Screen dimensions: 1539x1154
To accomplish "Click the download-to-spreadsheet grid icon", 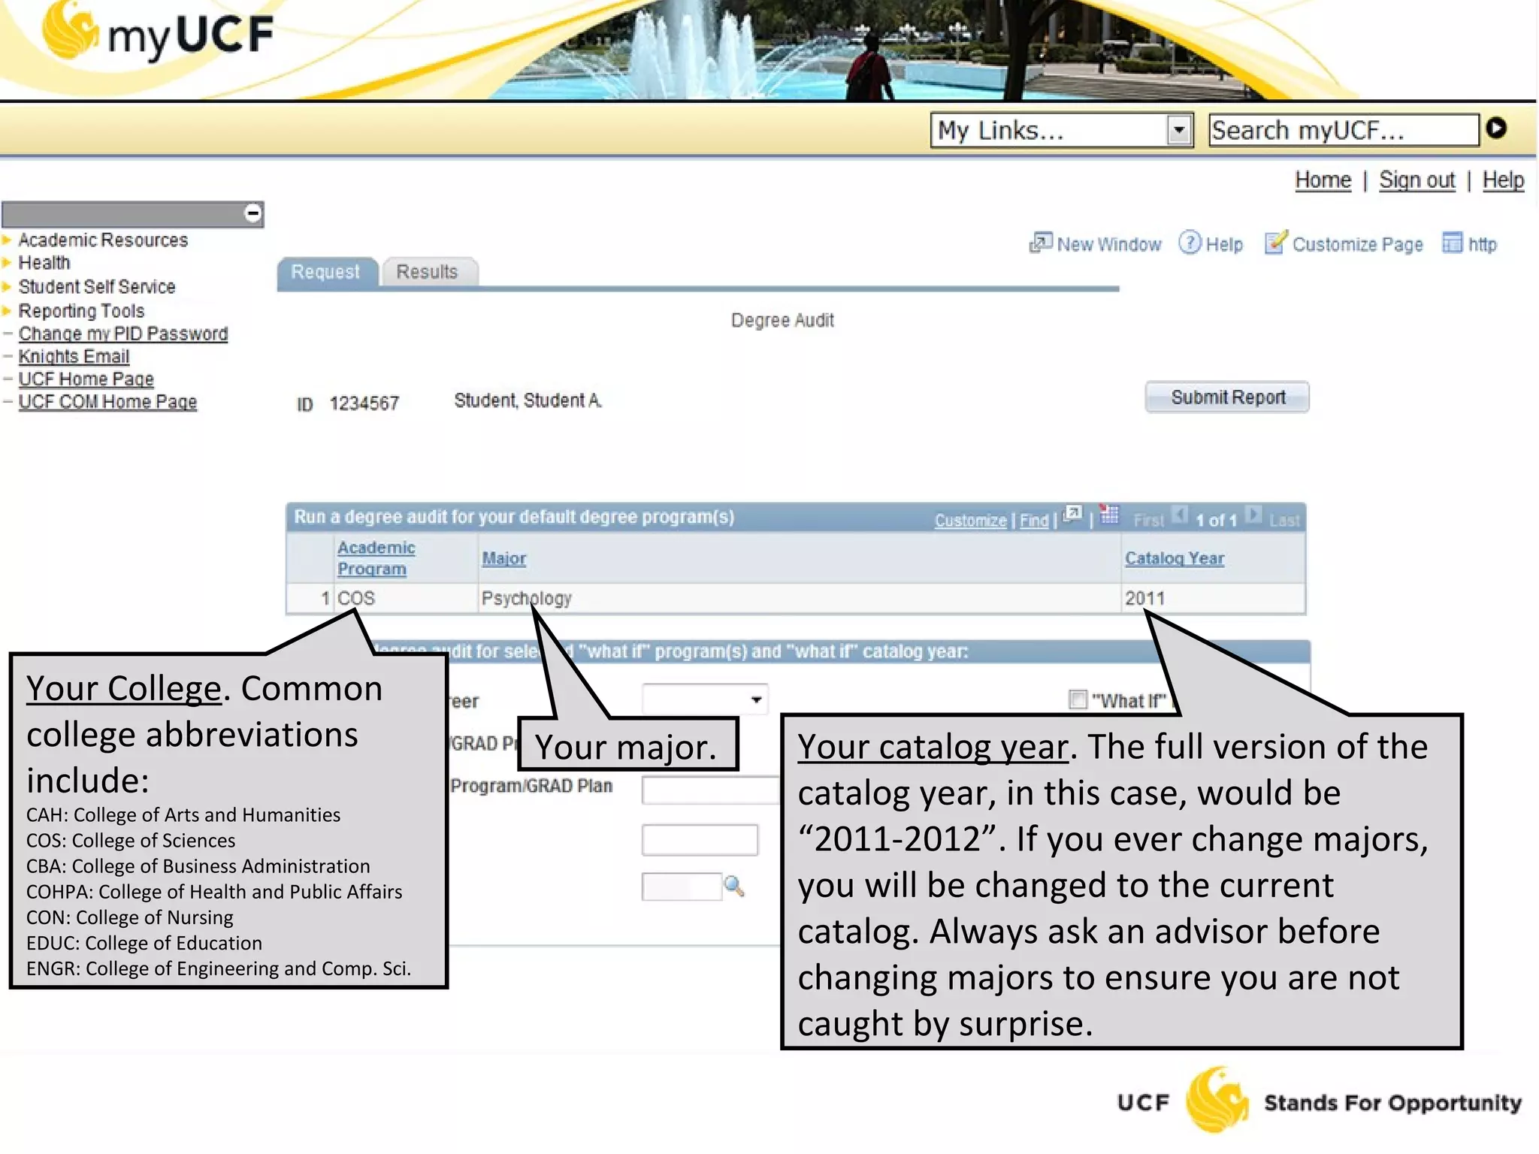I will [x=1109, y=515].
